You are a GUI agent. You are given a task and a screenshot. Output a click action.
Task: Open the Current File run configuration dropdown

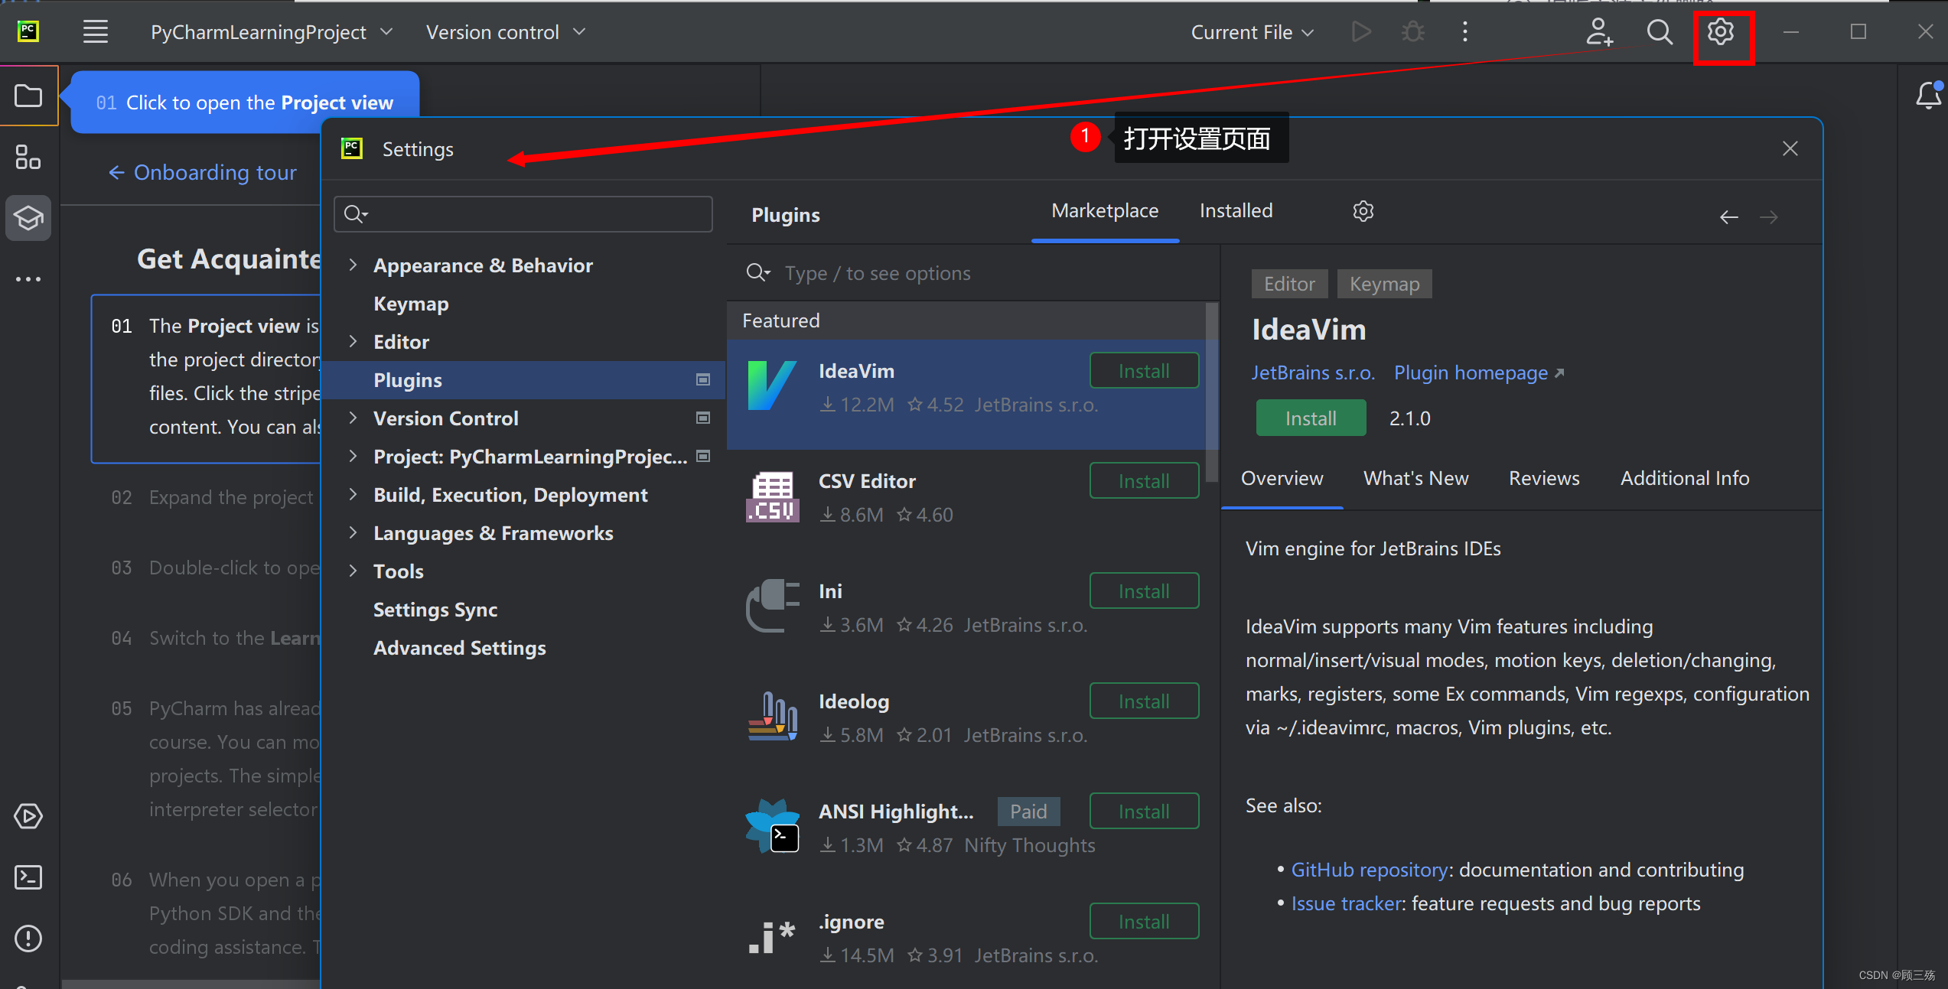tap(1253, 32)
